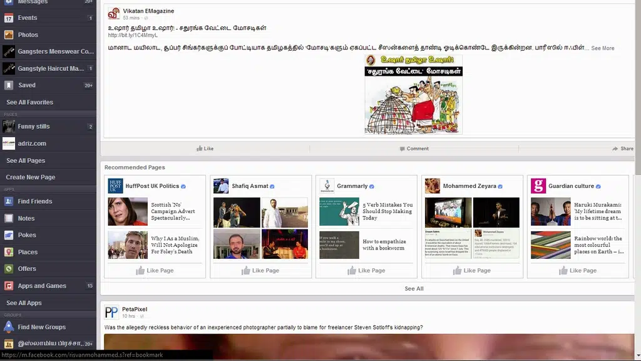Like the HuffPost UK Politics page

pyautogui.click(x=155, y=271)
